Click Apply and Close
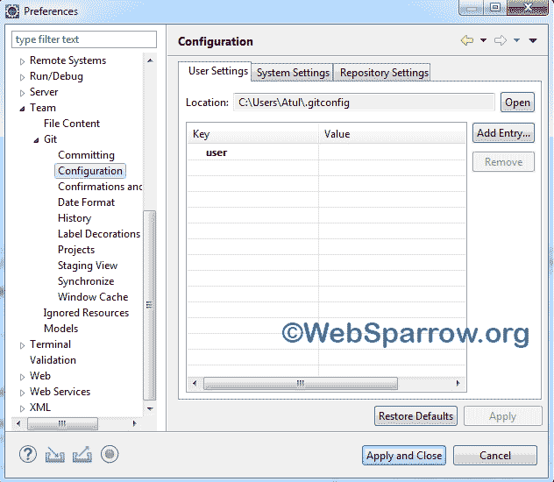Viewport: 554px width, 482px height. (x=404, y=456)
